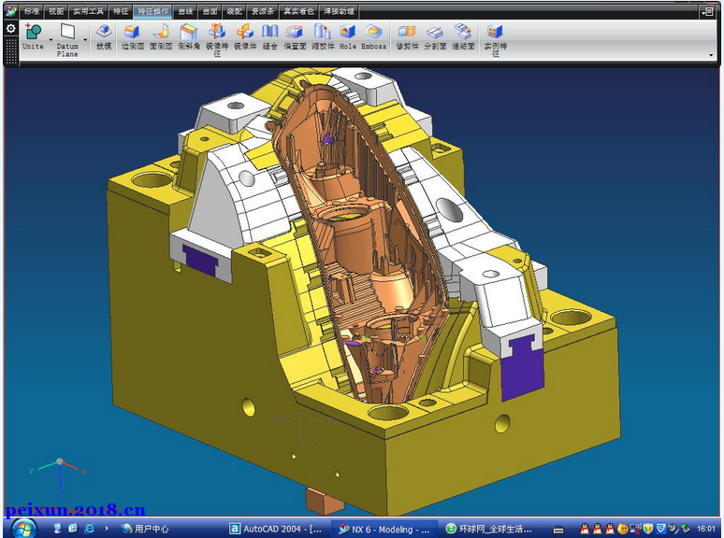Open the 资源条 tab
724x538 pixels.
263,11
